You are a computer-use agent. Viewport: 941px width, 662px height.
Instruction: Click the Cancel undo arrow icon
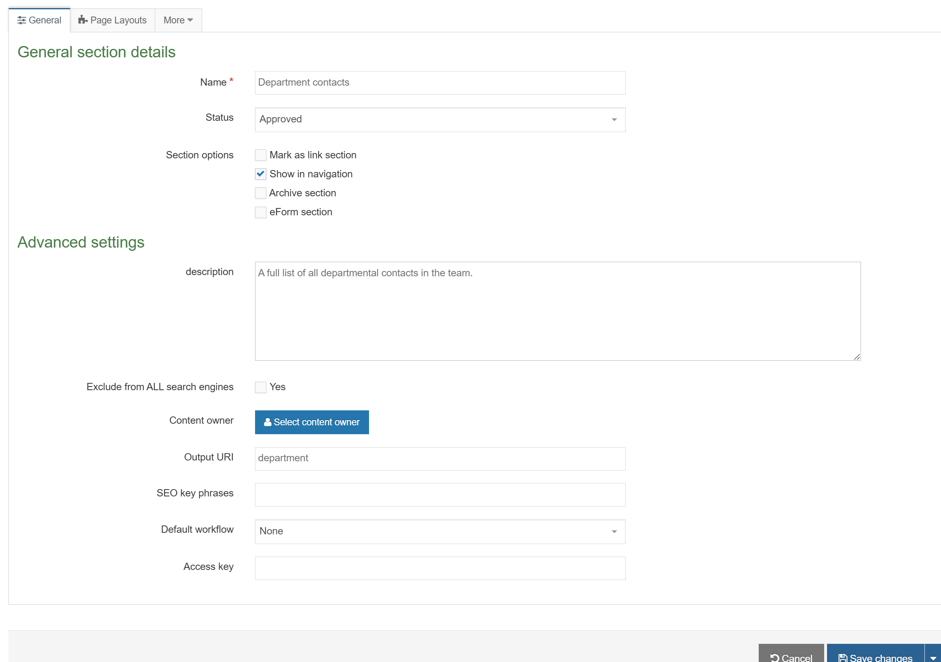[774, 657]
